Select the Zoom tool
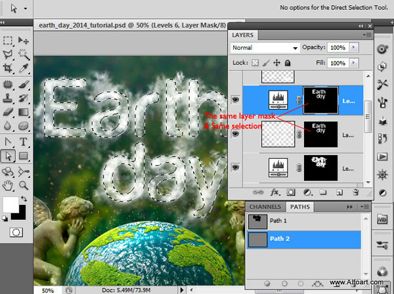394x294 pixels. pos(24,186)
